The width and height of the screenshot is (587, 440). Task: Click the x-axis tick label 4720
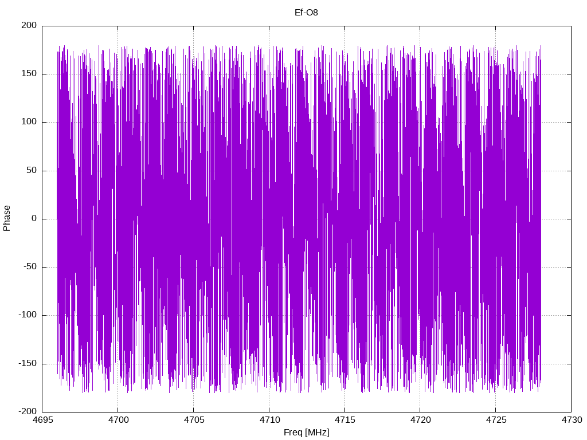420,420
